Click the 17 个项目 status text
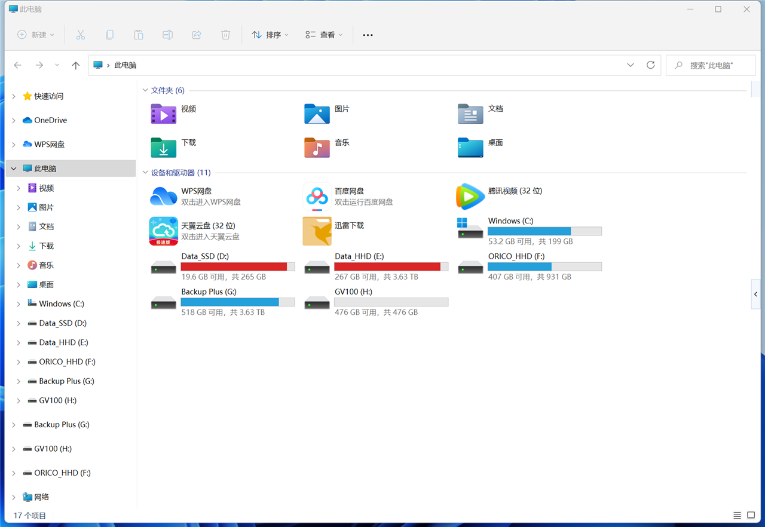Viewport: 765px width, 527px height. click(x=30, y=515)
